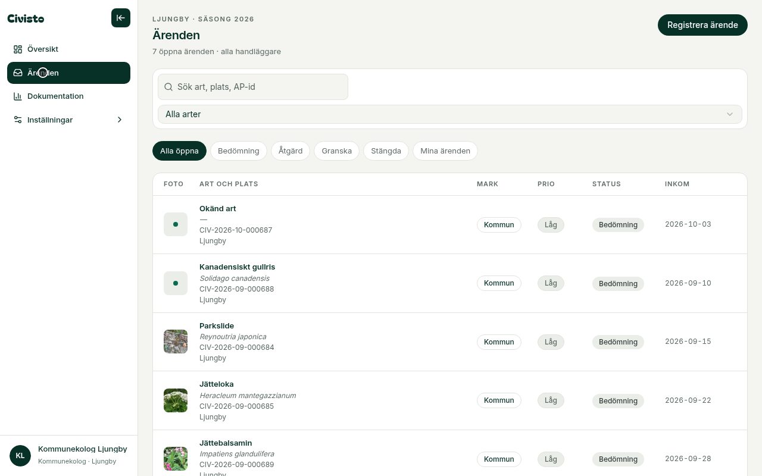Select the Stängda filter tab
This screenshot has width=762, height=476.
386,151
